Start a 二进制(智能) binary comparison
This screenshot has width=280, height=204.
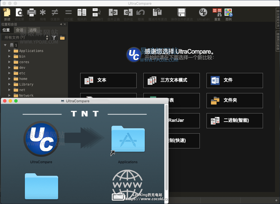pos(235,120)
